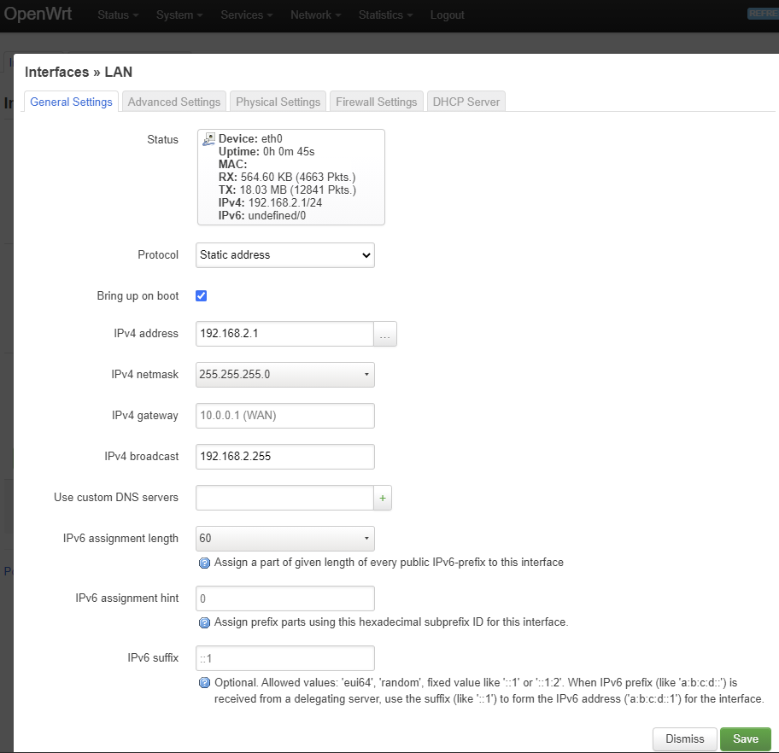Switch to the Firewall Settings tab
This screenshot has width=779, height=753.
click(x=377, y=102)
